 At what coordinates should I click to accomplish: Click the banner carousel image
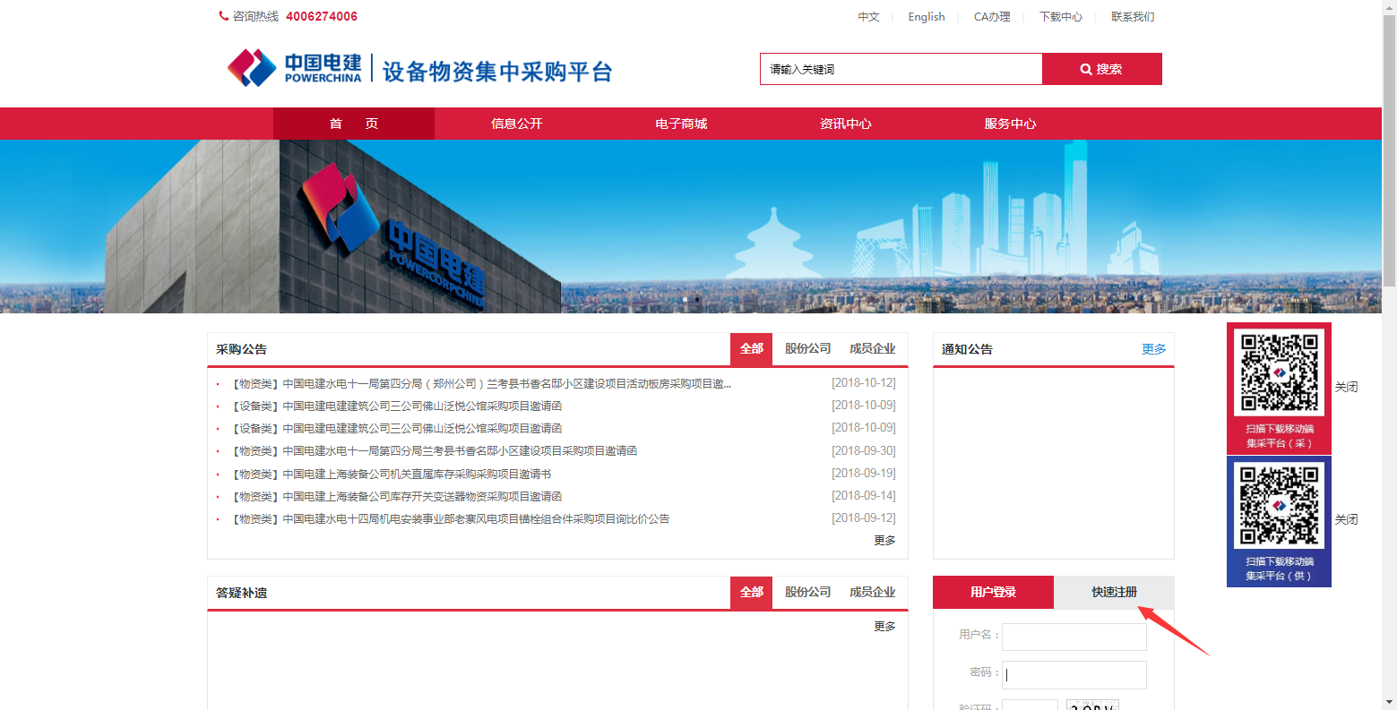click(691, 227)
